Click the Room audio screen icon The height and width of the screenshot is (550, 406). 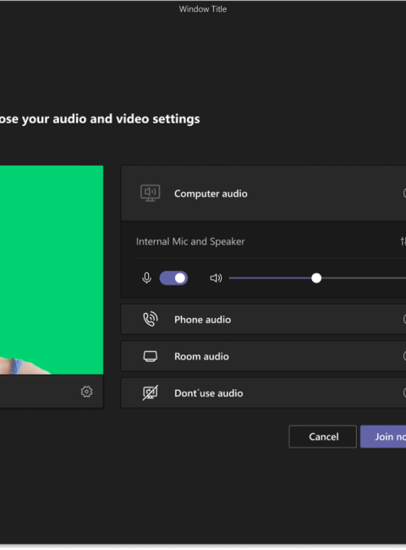coord(150,356)
